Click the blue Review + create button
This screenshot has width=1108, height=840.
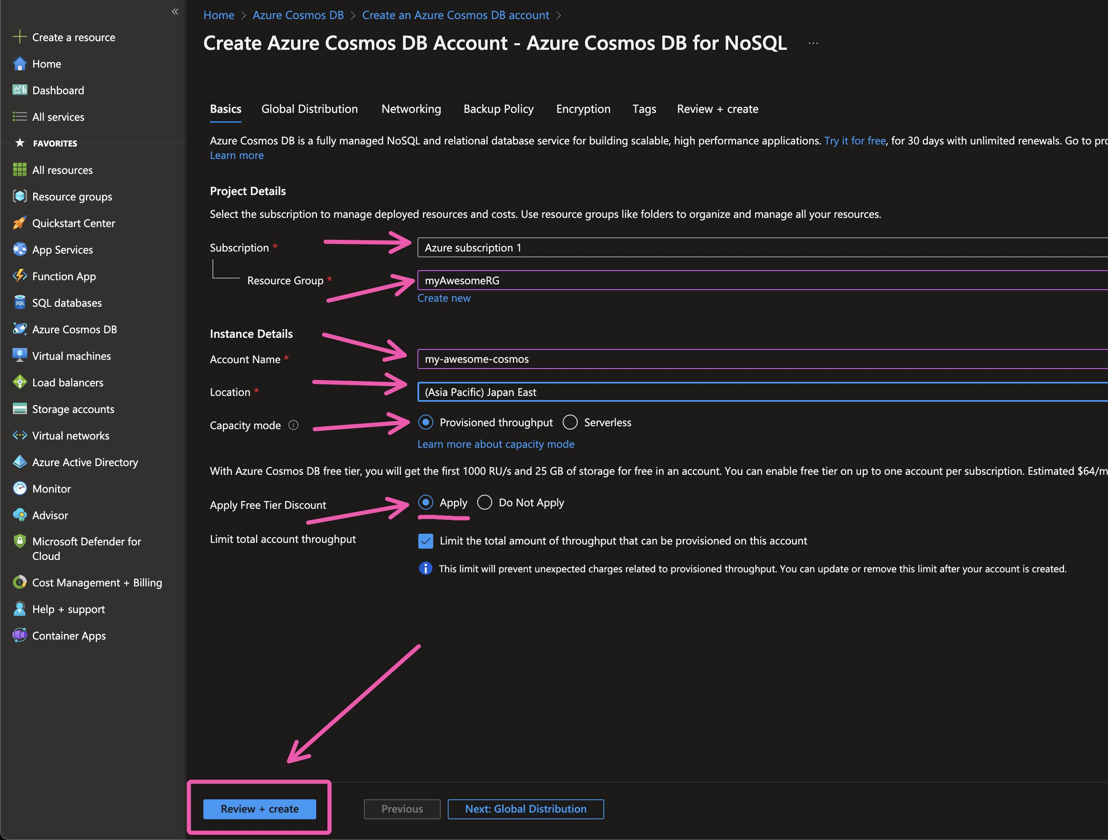point(259,809)
